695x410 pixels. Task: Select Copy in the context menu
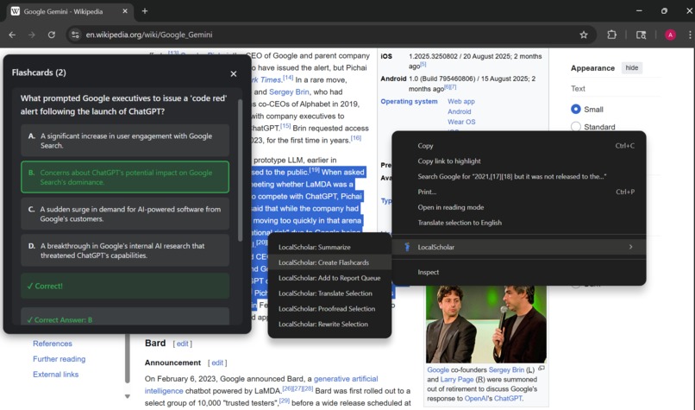518,146
